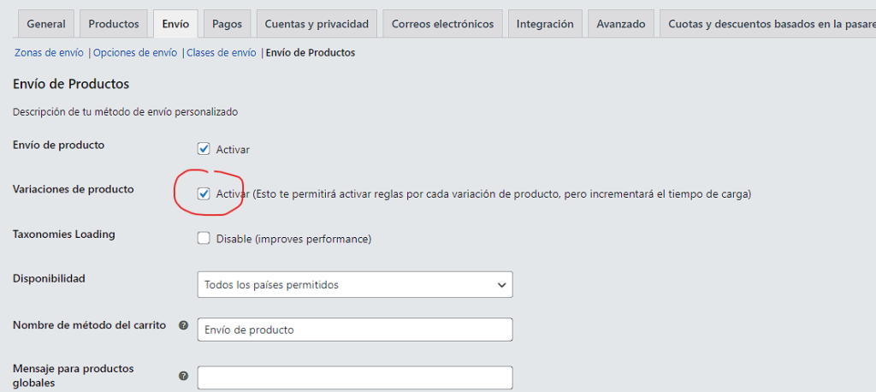Image resolution: width=876 pixels, height=392 pixels.
Task: Uncheck the Variaciones de producto Activar checkbox
Action: tap(204, 193)
